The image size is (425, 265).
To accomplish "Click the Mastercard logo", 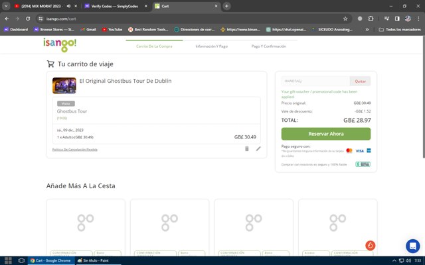I will pos(349,150).
